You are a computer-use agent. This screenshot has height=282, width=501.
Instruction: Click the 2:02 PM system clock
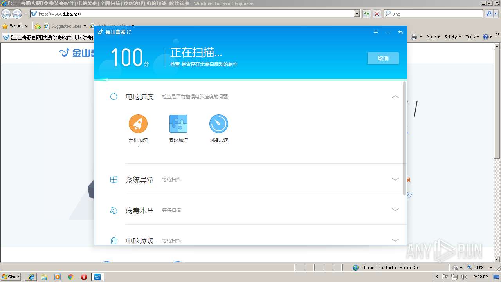pos(481,277)
